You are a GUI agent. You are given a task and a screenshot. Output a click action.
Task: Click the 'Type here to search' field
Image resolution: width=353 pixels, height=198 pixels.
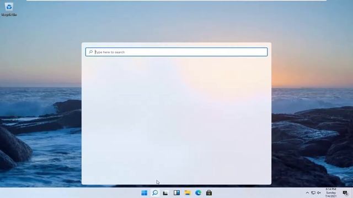[x=176, y=52]
